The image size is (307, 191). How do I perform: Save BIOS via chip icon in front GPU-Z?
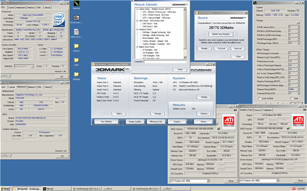(x=288, y=128)
